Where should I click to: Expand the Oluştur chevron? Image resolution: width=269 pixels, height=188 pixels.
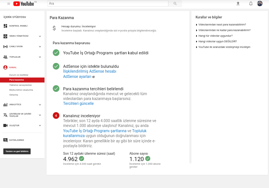pos(40,125)
